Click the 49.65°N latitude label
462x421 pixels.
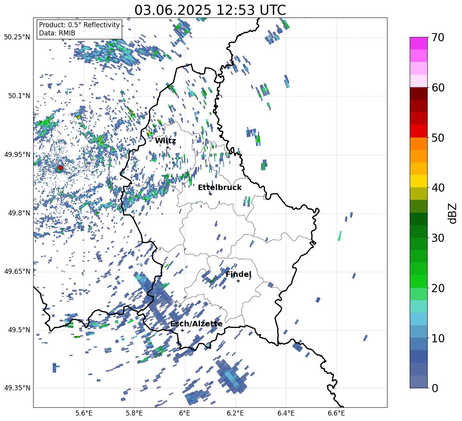click(x=17, y=271)
